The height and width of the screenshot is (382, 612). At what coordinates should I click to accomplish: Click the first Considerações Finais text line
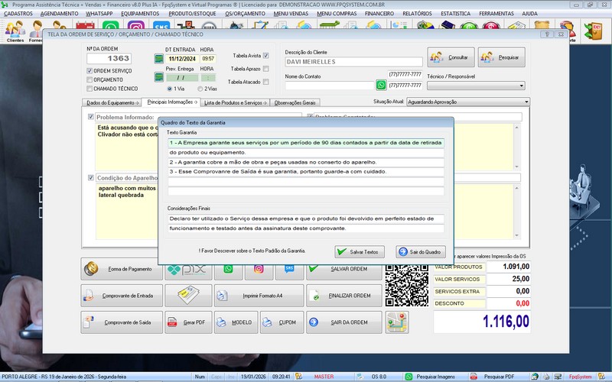pos(306,219)
